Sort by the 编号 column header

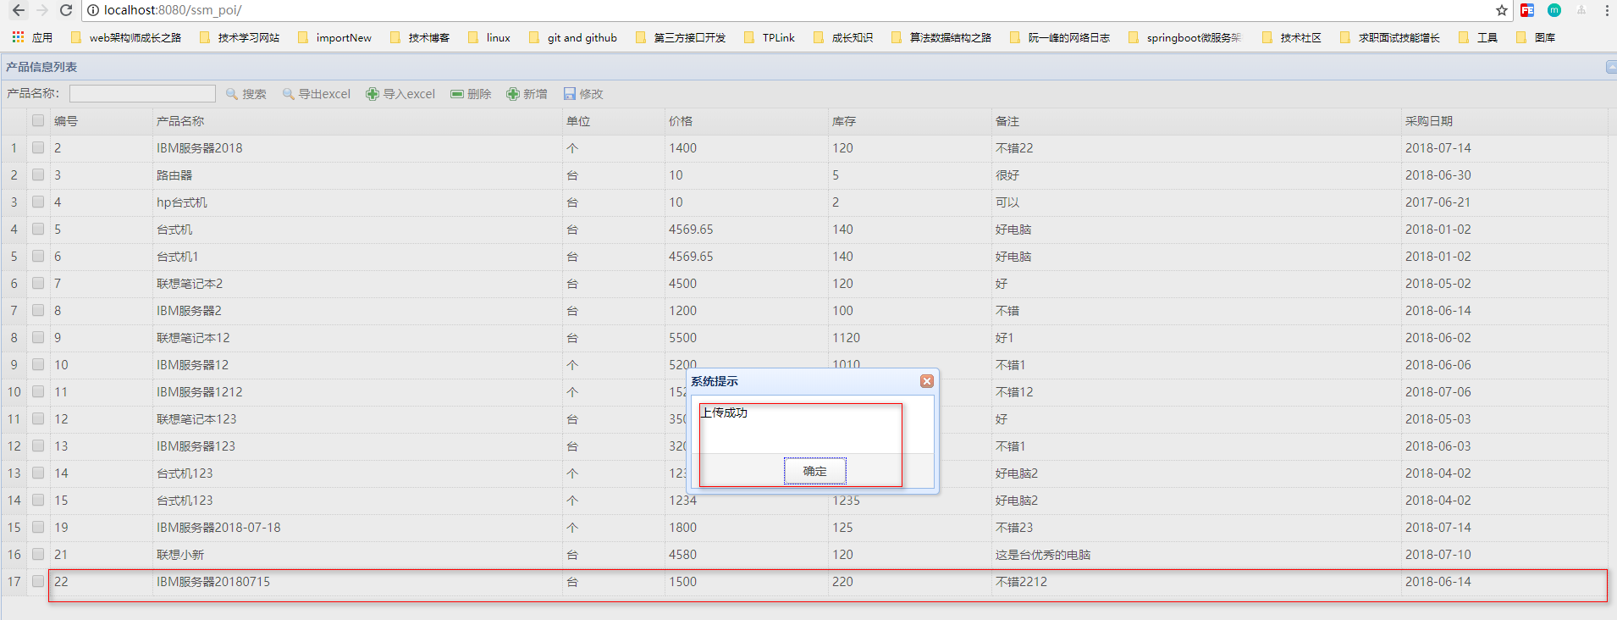coord(101,121)
